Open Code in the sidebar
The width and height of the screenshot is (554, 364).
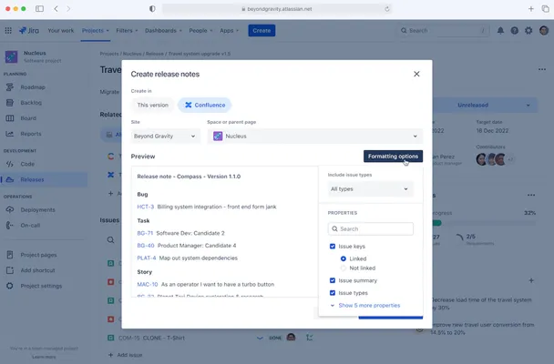coord(27,164)
